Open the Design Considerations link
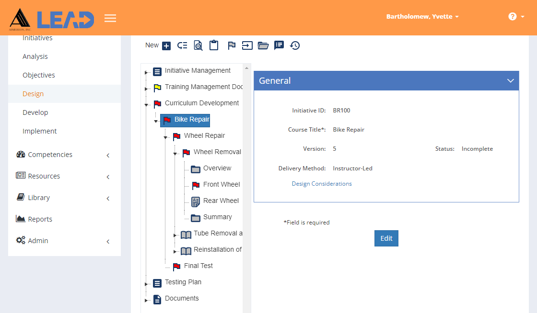Viewport: 537px width, 313px height. 322,184
